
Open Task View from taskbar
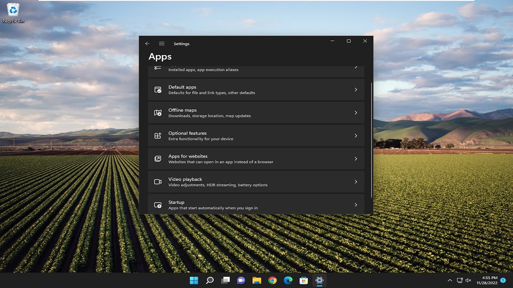(x=225, y=280)
